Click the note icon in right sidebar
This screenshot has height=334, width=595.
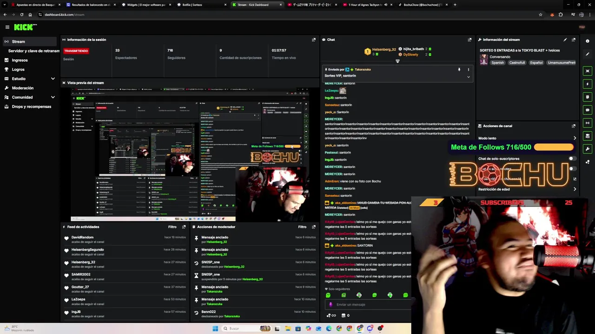coord(588,97)
